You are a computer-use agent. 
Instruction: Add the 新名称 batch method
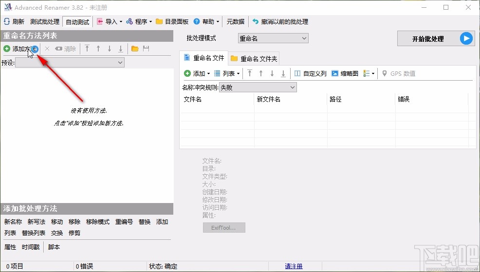[13, 222]
